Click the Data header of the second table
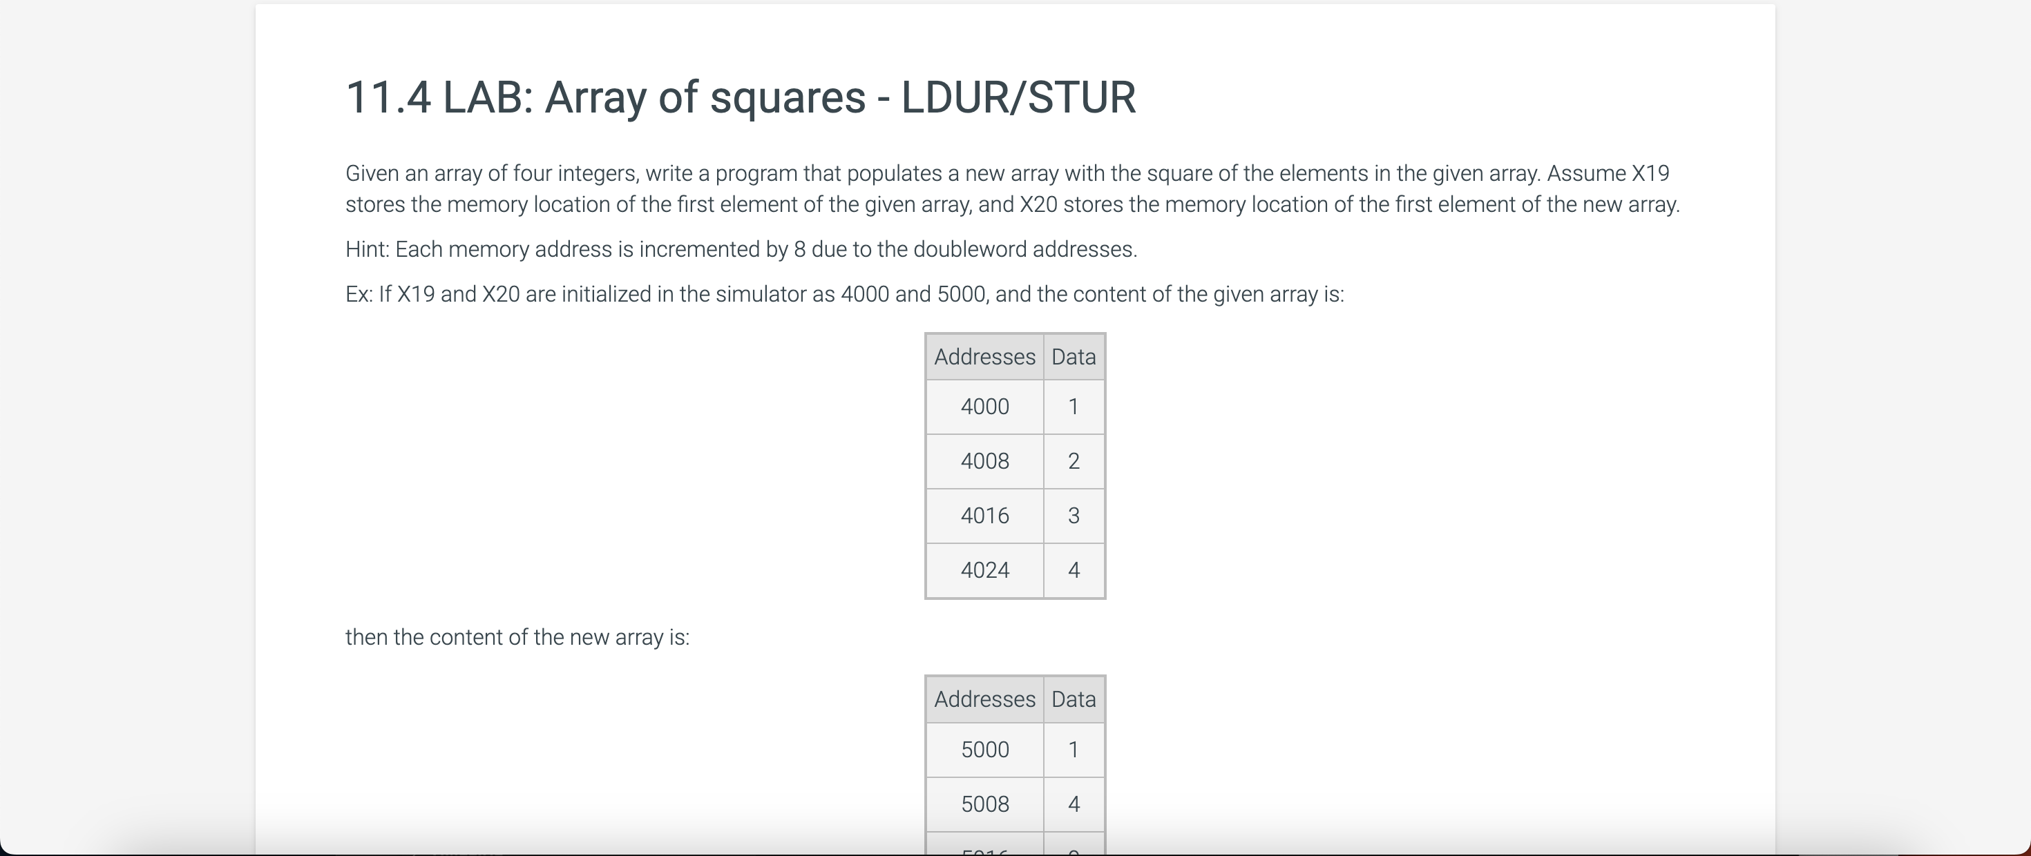Image resolution: width=2031 pixels, height=856 pixels. pos(1073,699)
